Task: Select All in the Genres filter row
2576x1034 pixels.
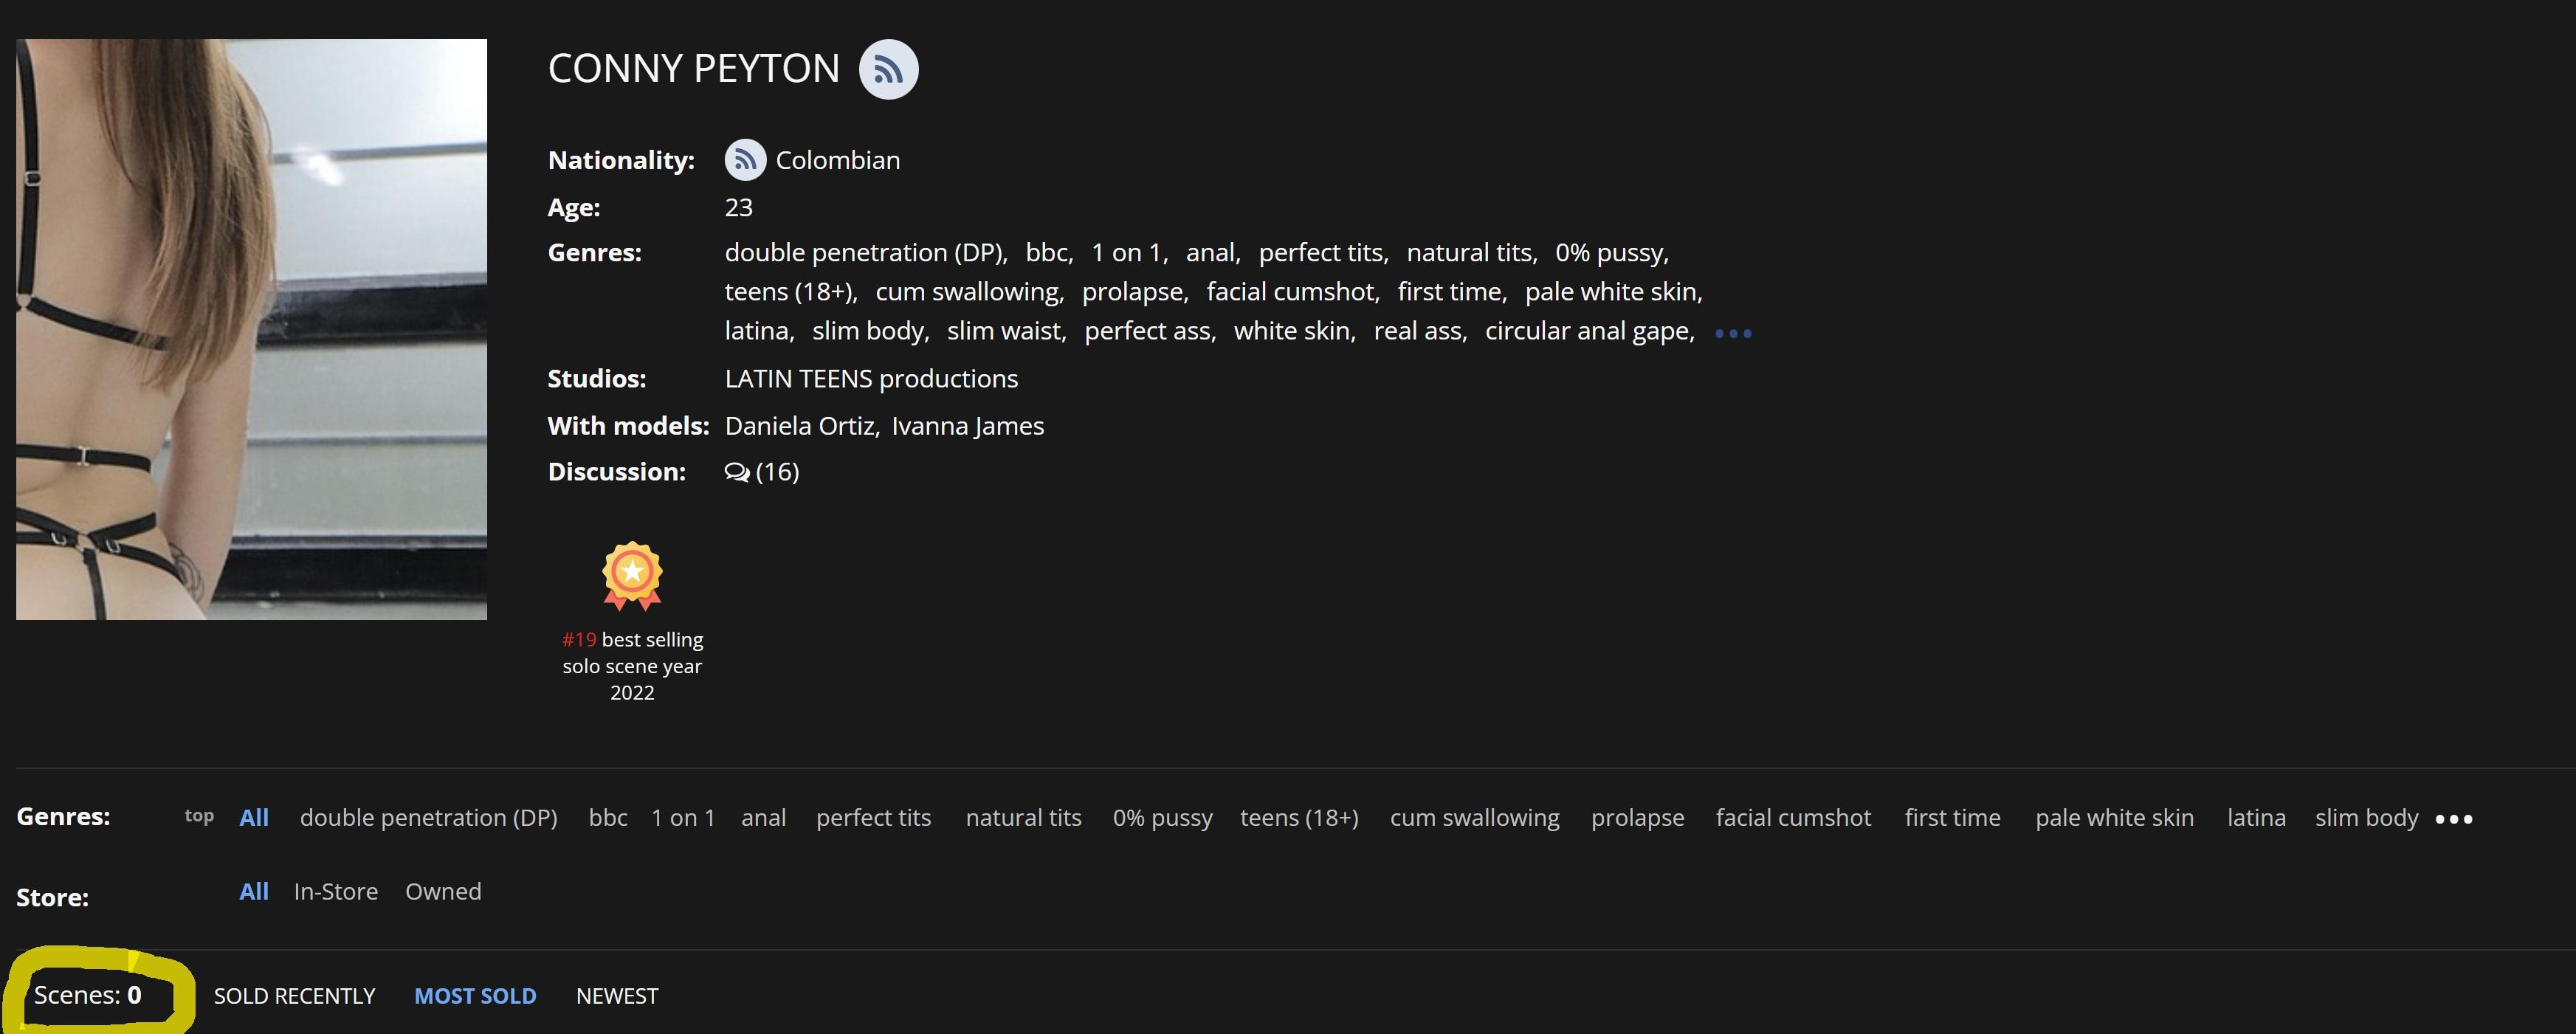Action: 254,818
